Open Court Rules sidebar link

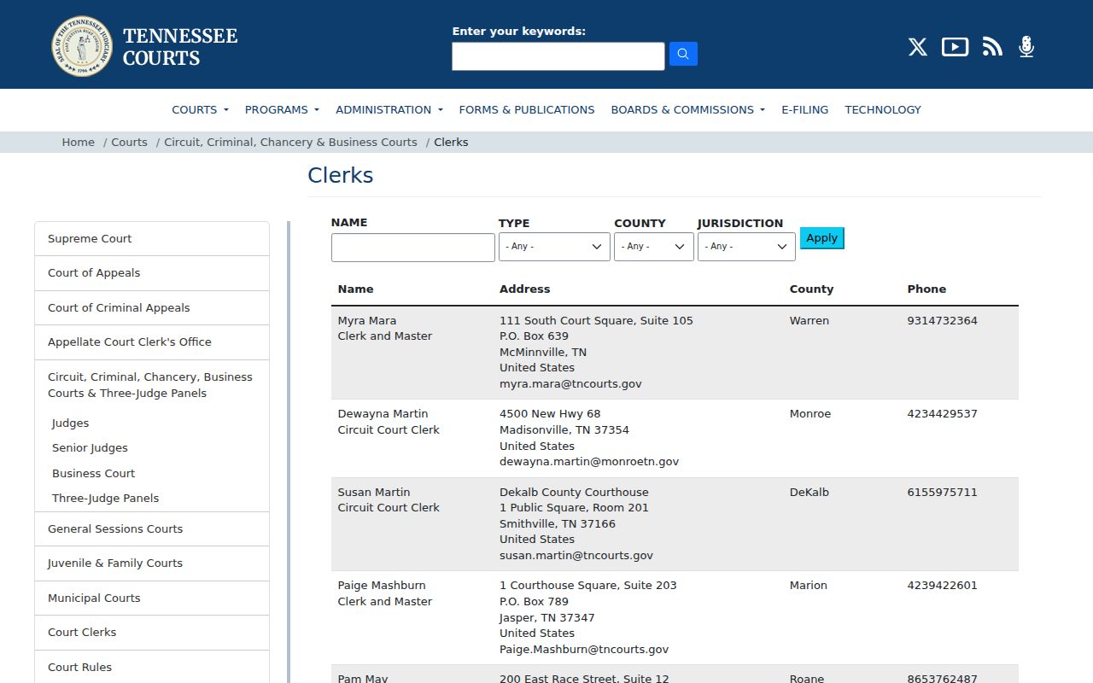click(x=152, y=668)
